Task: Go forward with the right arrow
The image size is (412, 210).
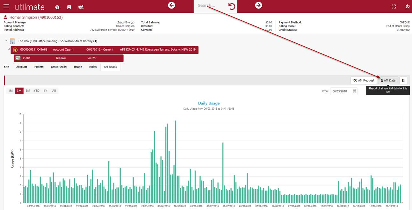Action: coord(258,5)
